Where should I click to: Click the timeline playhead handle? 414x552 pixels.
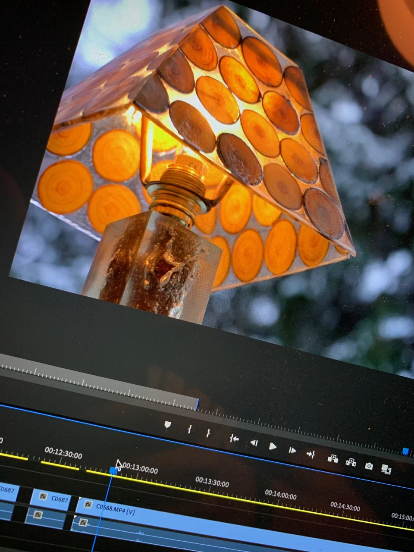click(113, 470)
